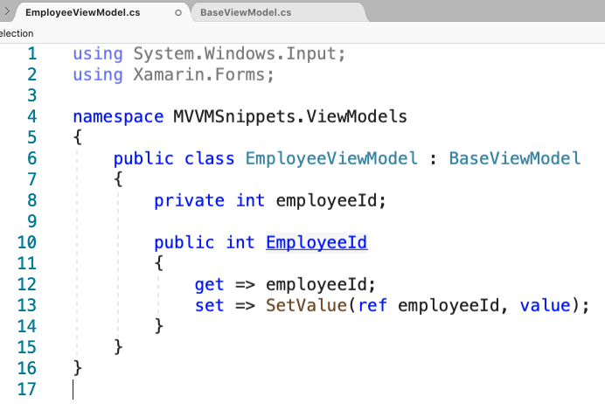Click line number 10 in the gutter

(x=26, y=242)
